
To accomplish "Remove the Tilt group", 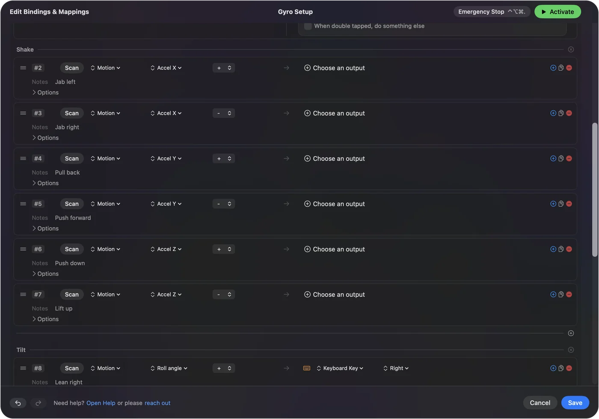I will tap(571, 350).
